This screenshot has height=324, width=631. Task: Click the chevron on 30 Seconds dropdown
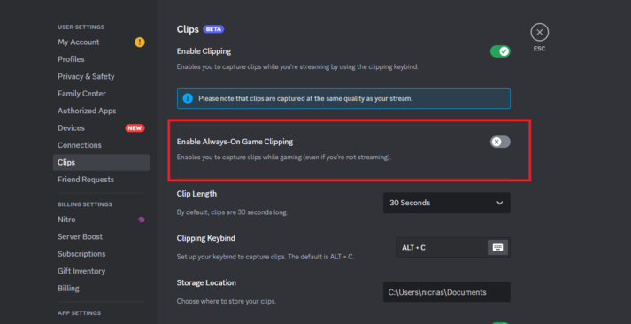pos(499,203)
